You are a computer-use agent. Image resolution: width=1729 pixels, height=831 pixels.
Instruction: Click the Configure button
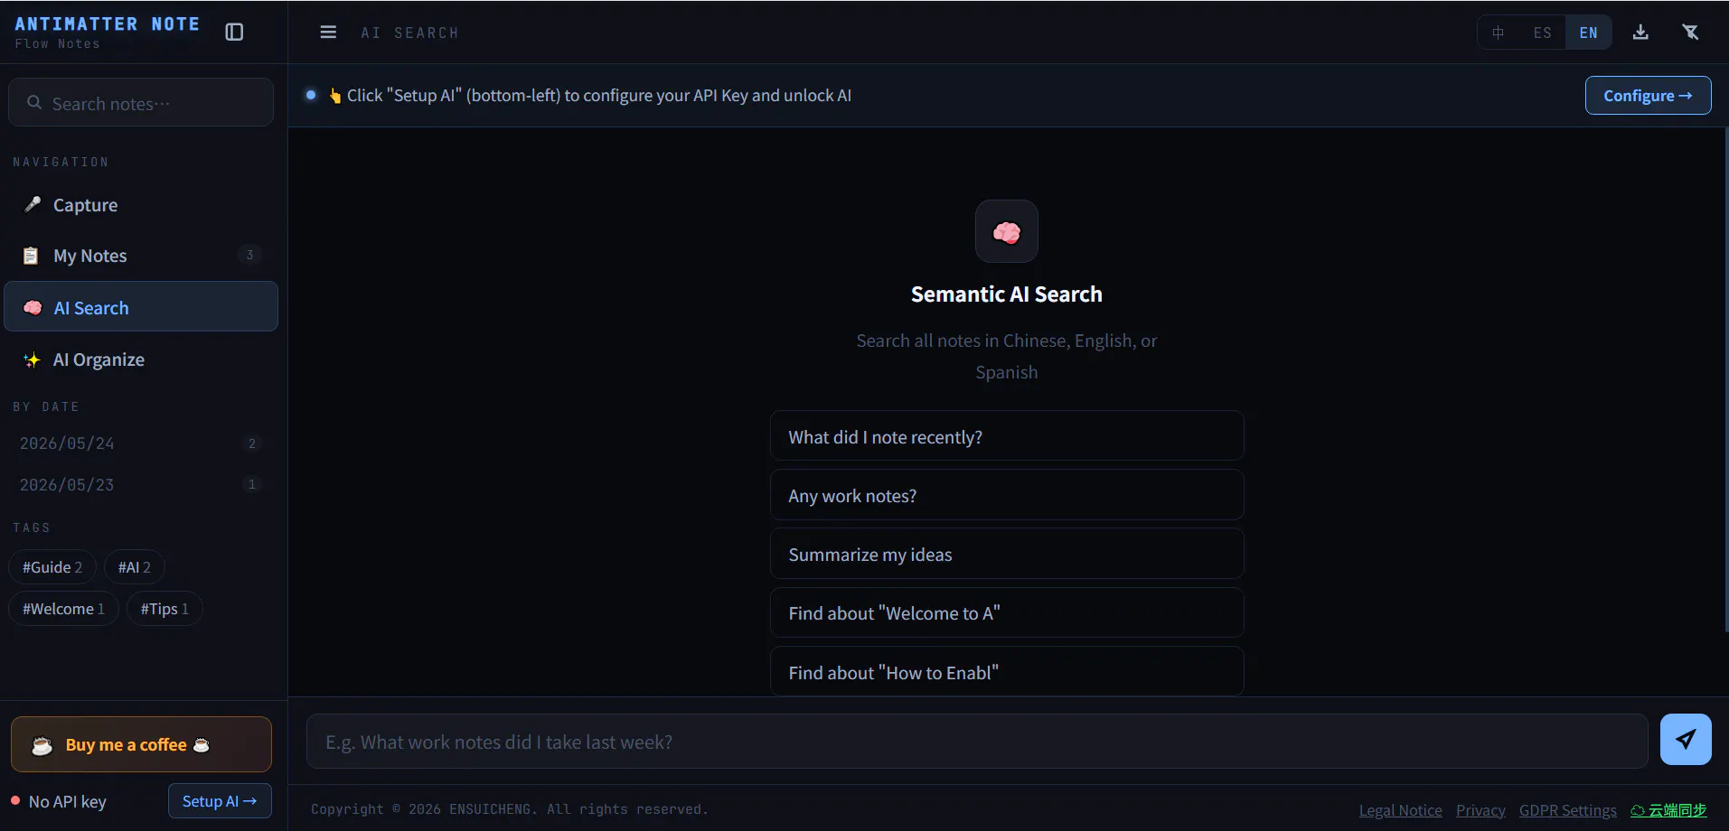1648,96
